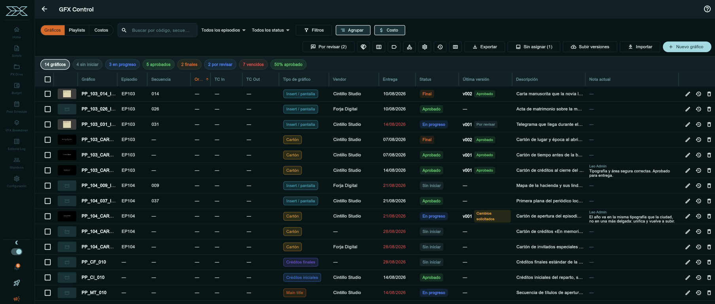Open VFX Breakdown in the sidebar

17,125
